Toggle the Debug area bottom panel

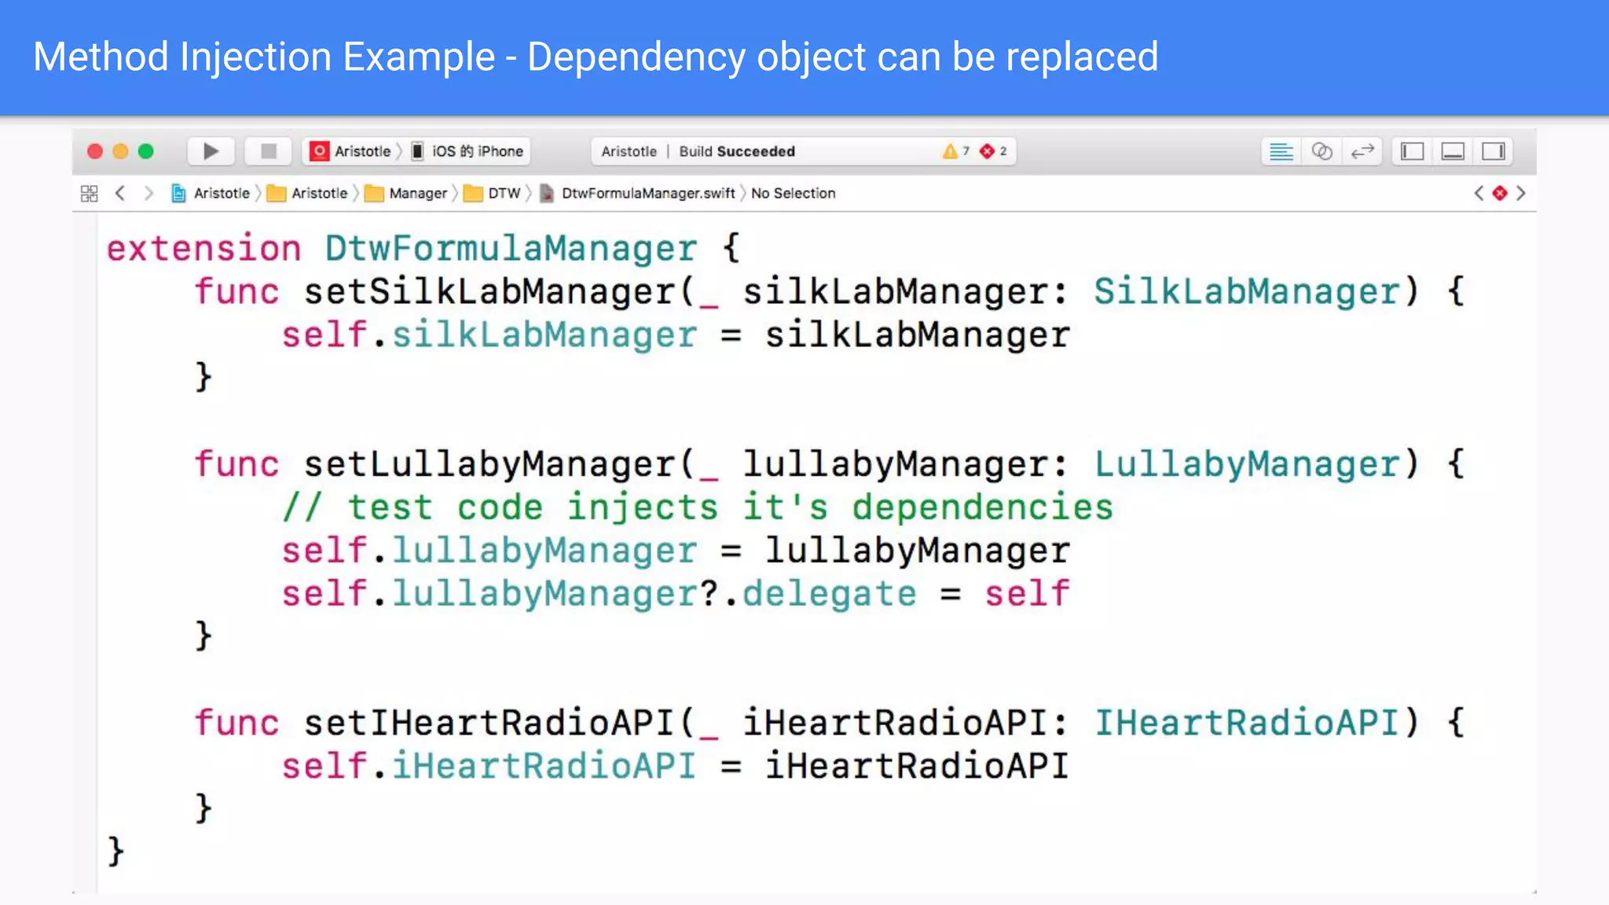[x=1453, y=151]
